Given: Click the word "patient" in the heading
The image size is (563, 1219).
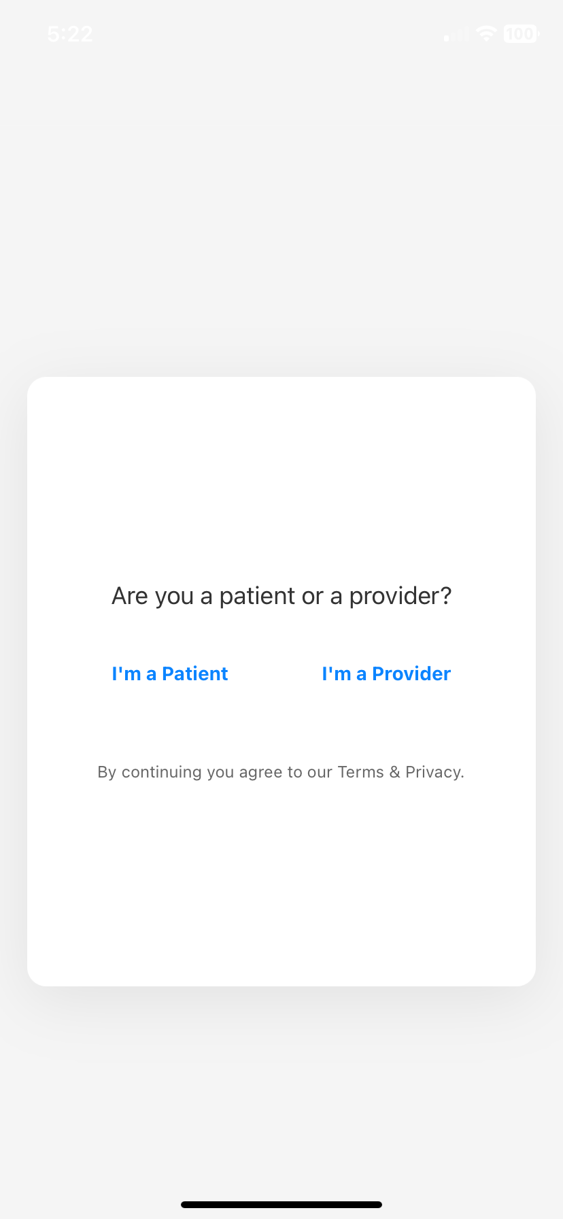Looking at the screenshot, I should click(x=258, y=596).
